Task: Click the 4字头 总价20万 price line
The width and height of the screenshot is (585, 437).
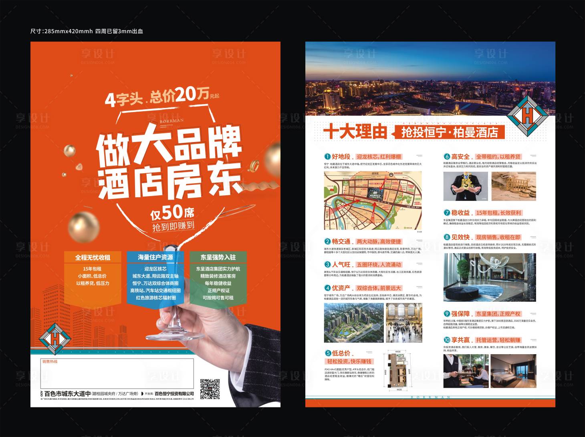Action: tap(162, 97)
